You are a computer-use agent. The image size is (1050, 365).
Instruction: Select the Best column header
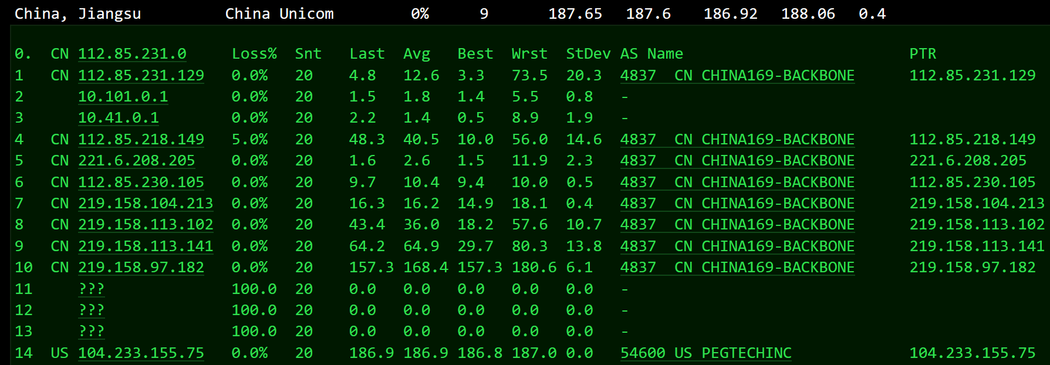[x=475, y=54]
